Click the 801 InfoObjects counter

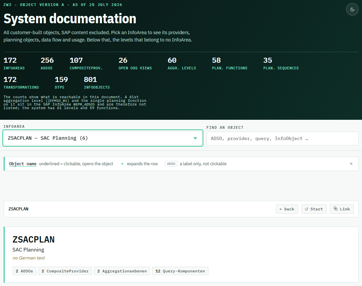97,83
